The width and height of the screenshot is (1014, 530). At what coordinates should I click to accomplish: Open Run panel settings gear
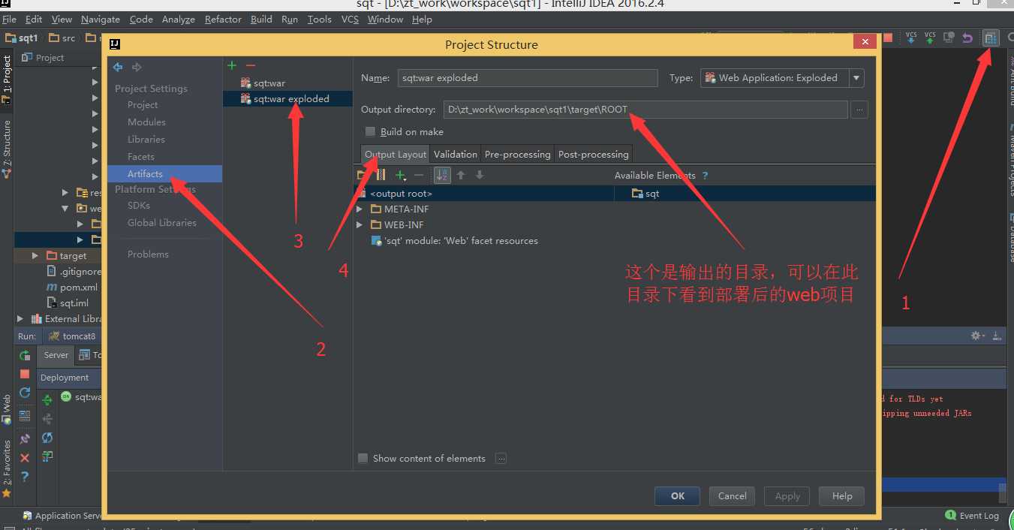pyautogui.click(x=976, y=336)
